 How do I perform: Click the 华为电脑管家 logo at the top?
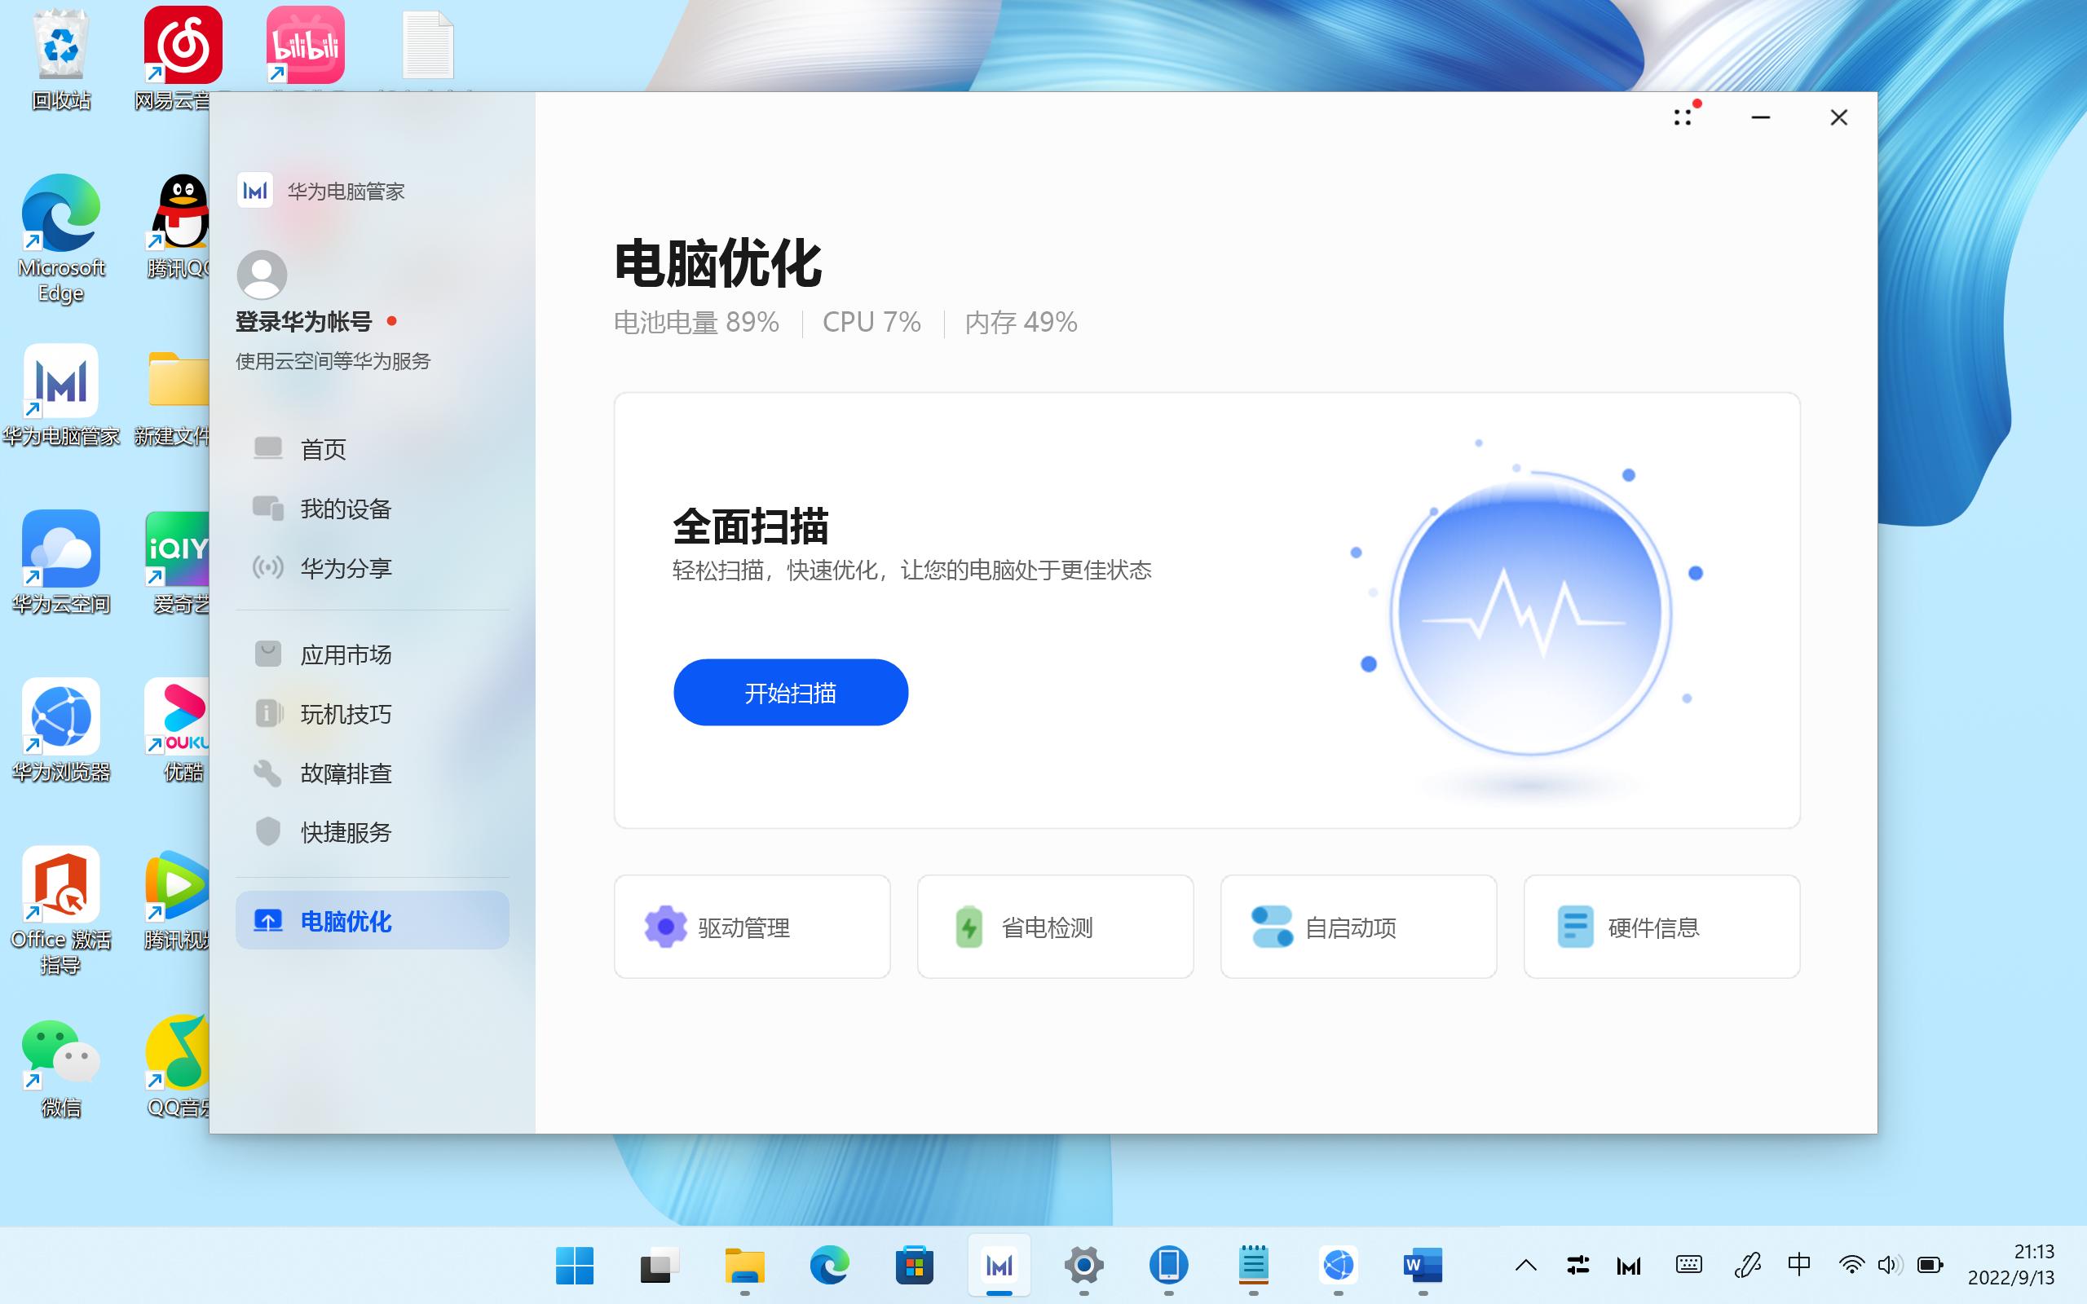pyautogui.click(x=255, y=191)
